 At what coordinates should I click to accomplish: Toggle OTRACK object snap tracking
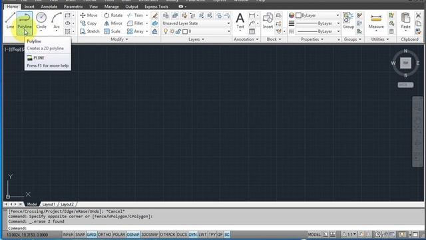168,235
